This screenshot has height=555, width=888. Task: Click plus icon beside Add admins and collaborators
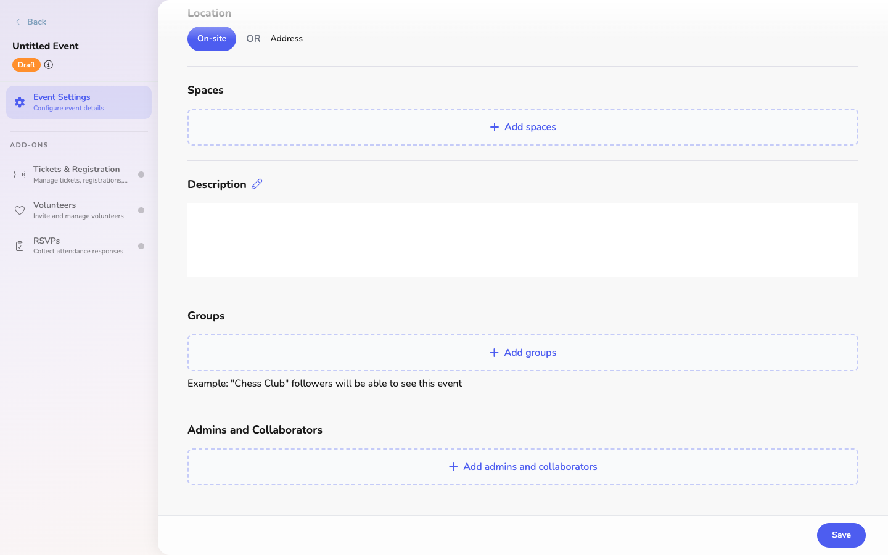point(453,467)
